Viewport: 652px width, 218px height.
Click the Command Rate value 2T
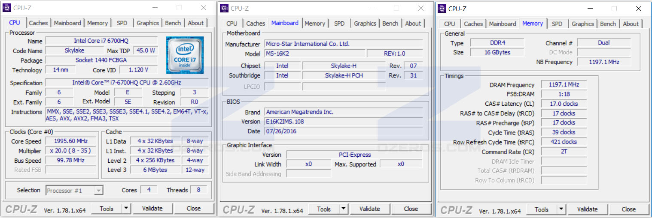point(564,152)
